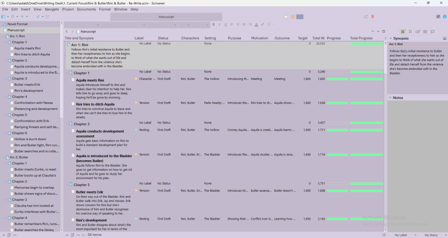Open the Documents menu

(86, 9)
